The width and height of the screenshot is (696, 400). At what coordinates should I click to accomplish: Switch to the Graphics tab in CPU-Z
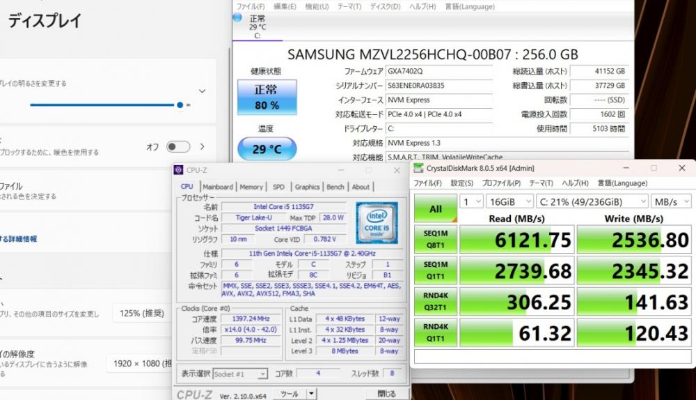tap(307, 187)
